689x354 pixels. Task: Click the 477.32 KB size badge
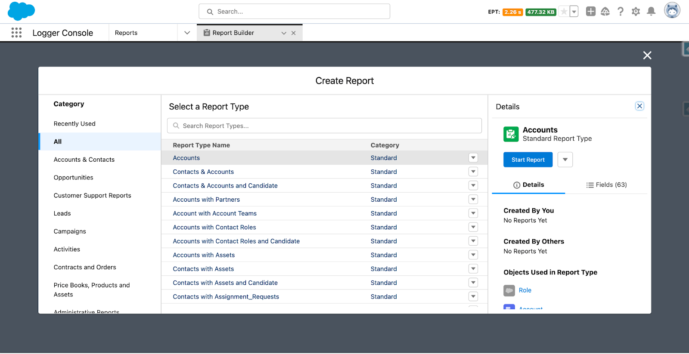click(541, 12)
